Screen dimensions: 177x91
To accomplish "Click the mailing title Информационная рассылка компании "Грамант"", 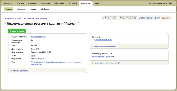I will [x=43, y=24].
